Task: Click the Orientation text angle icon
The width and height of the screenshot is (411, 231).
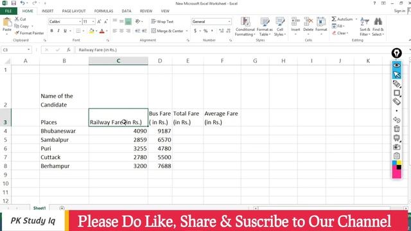Action: [138, 21]
